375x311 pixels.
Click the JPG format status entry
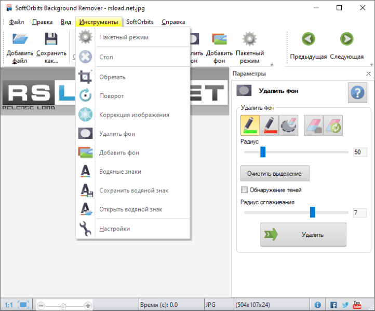tap(210, 305)
